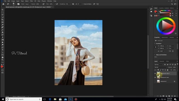Image resolution: width=179 pixels, height=101 pixels.
Task: Show the Background layer visibility
Action: [155, 81]
